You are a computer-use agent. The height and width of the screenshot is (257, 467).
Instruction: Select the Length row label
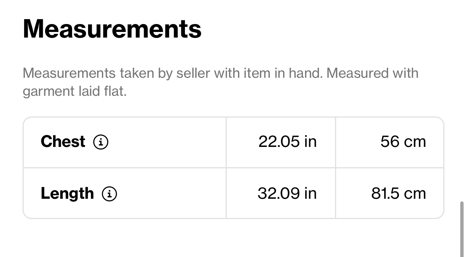67,194
